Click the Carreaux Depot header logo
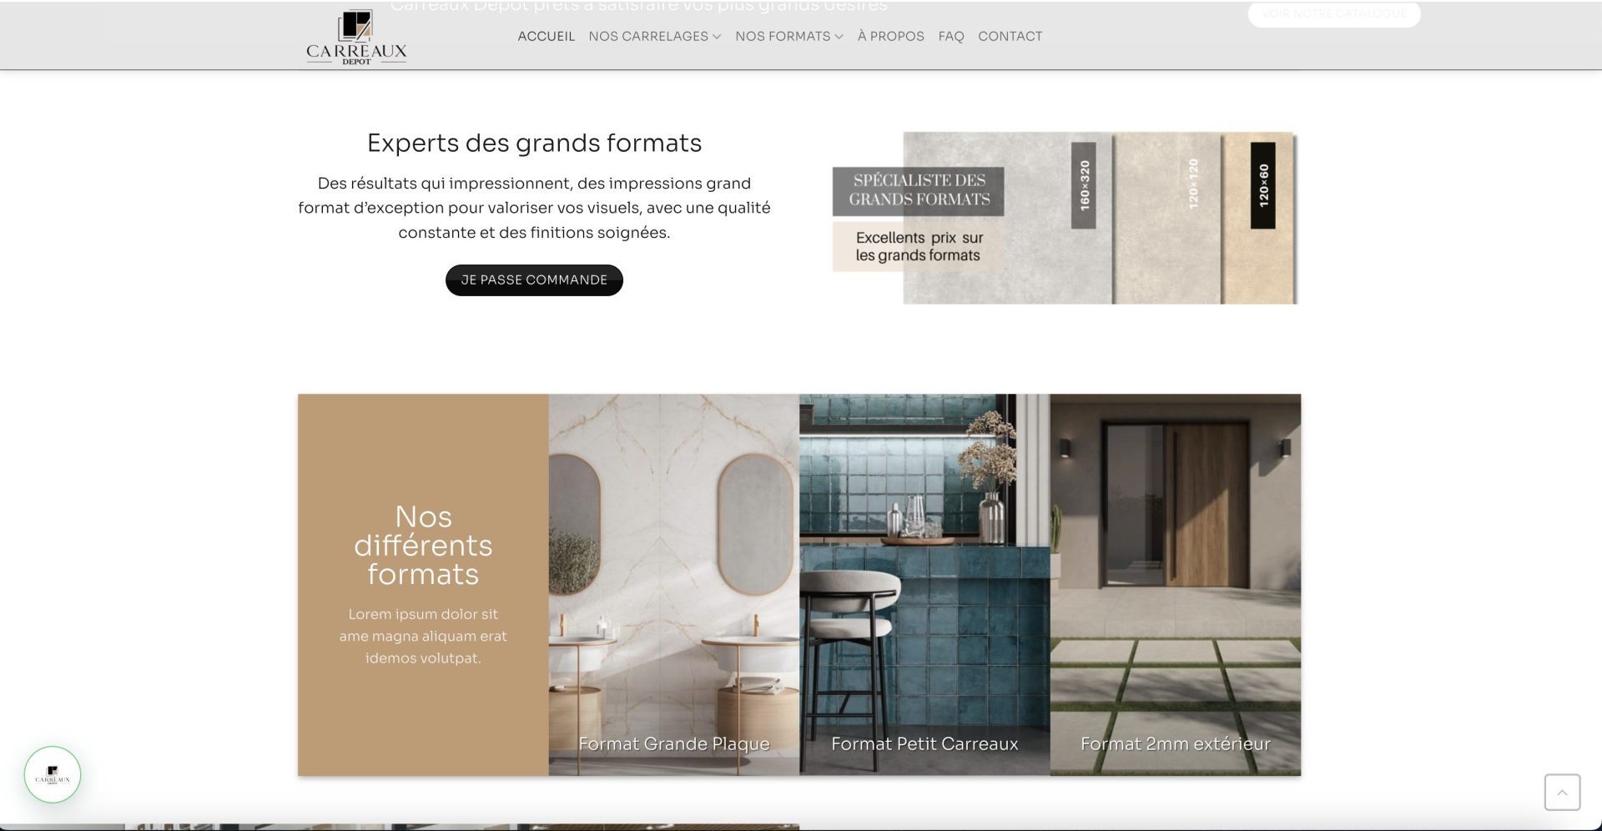The height and width of the screenshot is (831, 1602). coord(356,38)
